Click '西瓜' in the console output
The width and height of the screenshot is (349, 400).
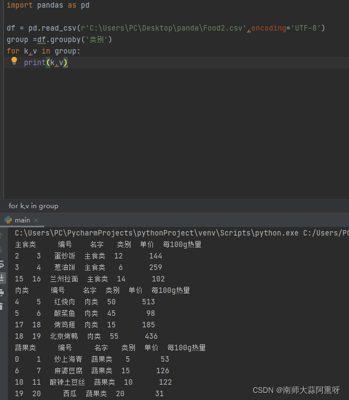70,393
